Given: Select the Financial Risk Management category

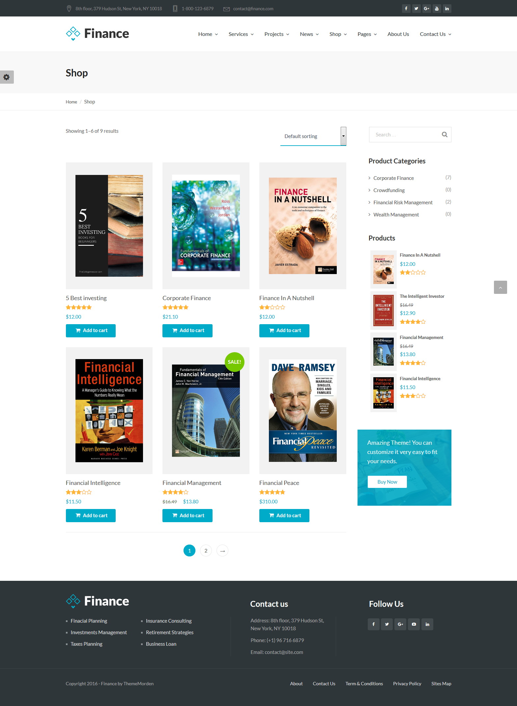Looking at the screenshot, I should point(403,202).
